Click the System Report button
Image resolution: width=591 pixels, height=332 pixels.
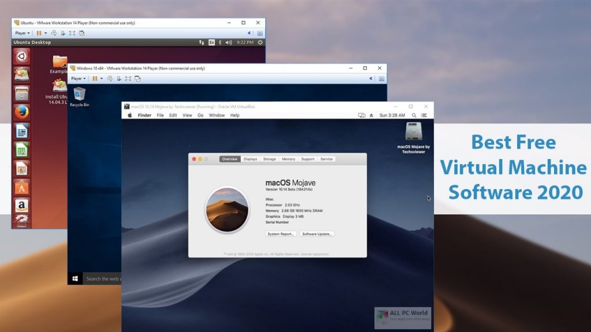click(x=281, y=234)
